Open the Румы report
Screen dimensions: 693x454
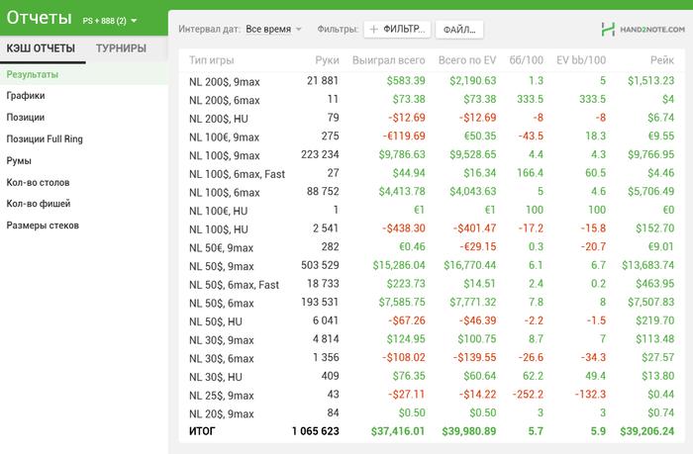(x=19, y=160)
